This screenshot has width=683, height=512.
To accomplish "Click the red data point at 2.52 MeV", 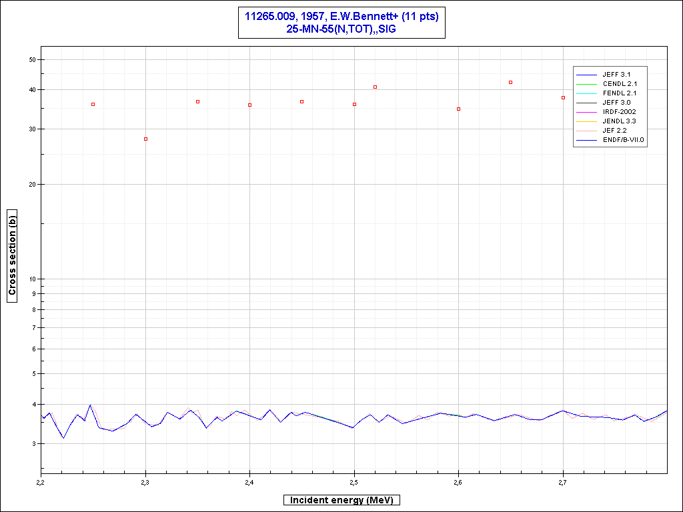I will 375,87.
